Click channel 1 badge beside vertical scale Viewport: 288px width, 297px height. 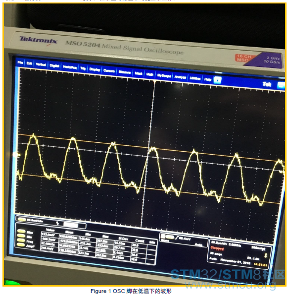click(21, 219)
